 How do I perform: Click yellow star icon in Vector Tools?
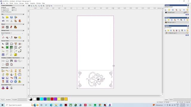point(16,55)
